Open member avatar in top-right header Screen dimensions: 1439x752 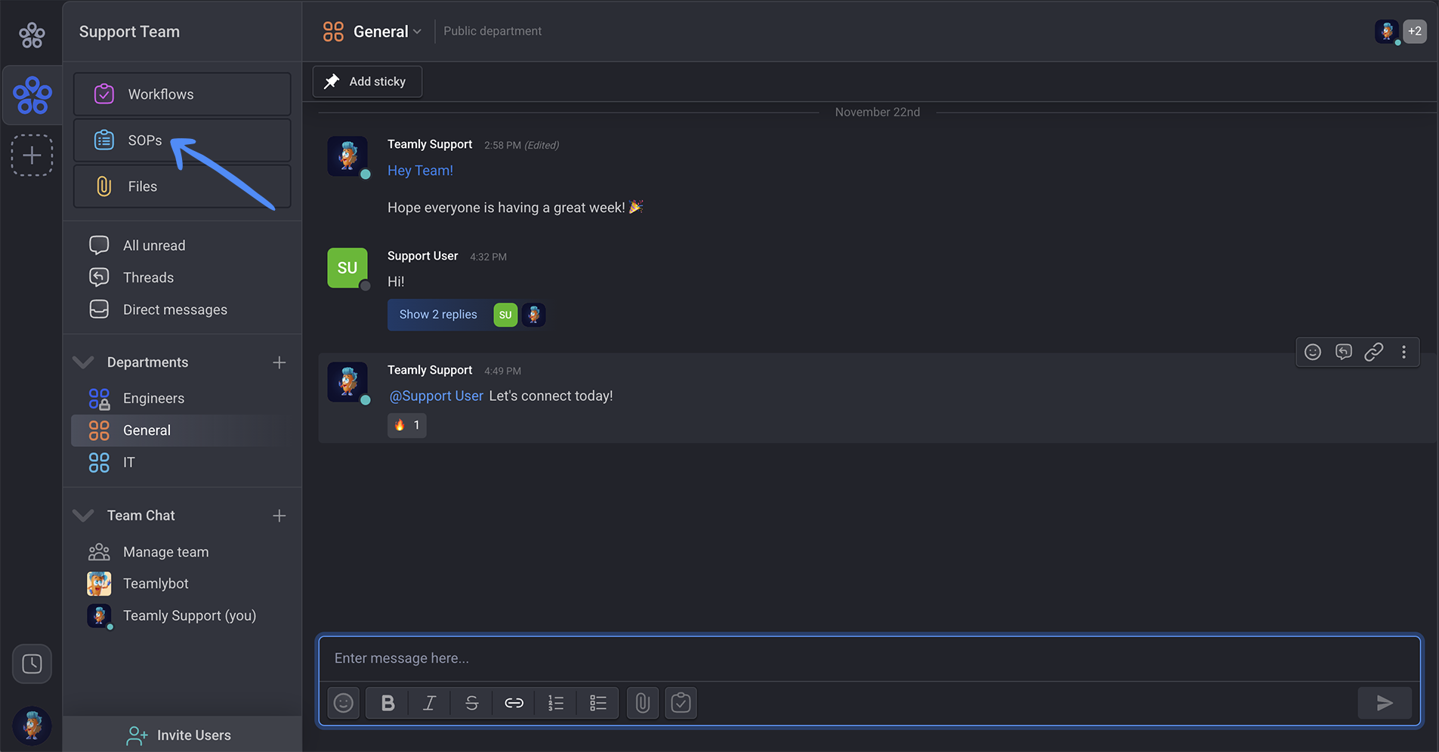click(1387, 32)
